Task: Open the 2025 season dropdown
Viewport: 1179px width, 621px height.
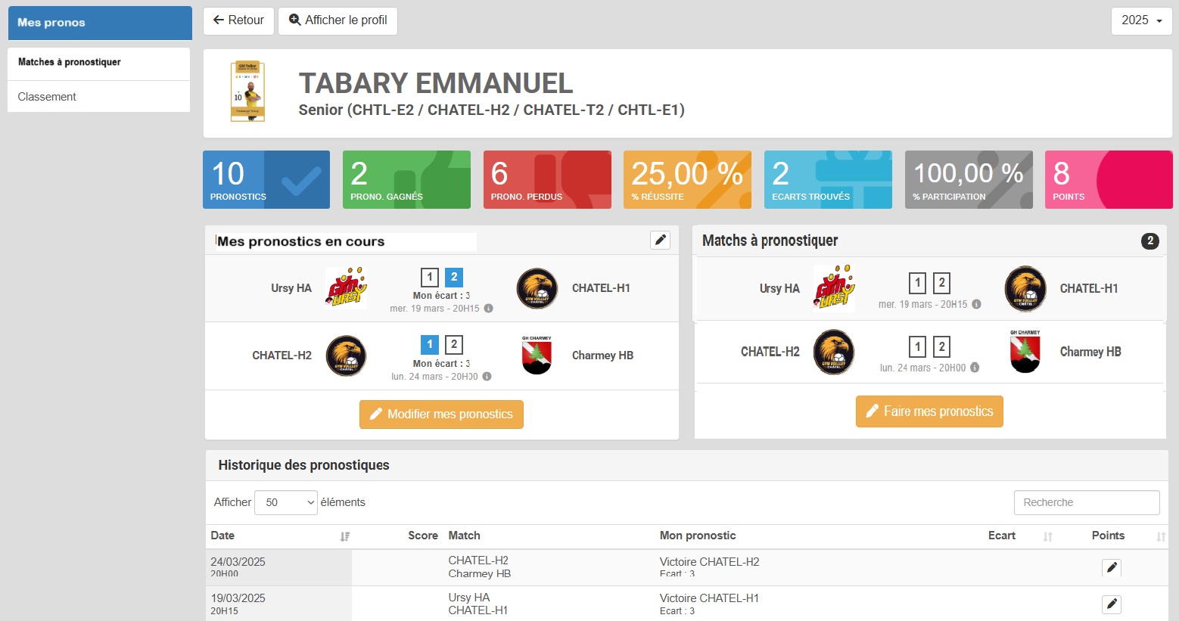Action: click(1141, 20)
